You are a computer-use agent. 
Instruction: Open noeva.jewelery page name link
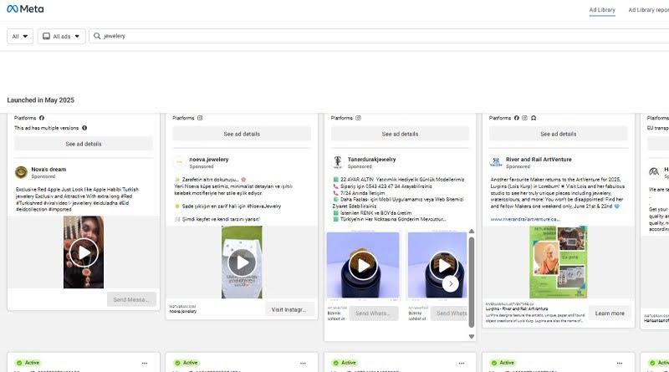(x=209, y=160)
